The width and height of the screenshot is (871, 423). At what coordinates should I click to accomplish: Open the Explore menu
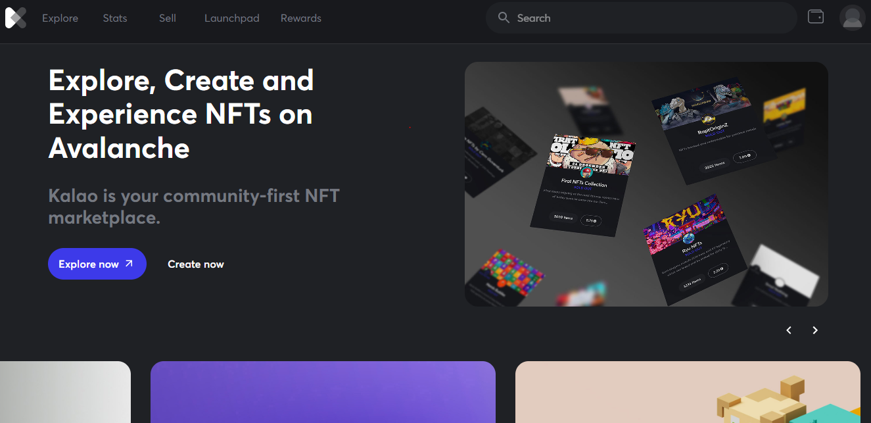[x=60, y=18]
